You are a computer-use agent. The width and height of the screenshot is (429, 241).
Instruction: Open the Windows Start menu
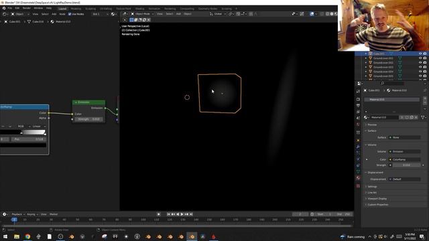tap(5, 236)
